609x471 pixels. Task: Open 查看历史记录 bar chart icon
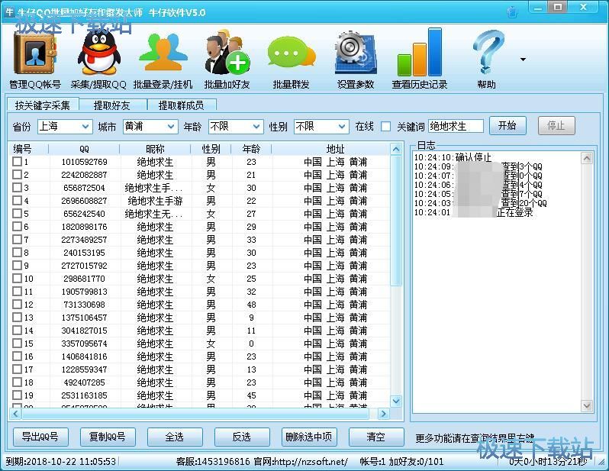[420, 53]
